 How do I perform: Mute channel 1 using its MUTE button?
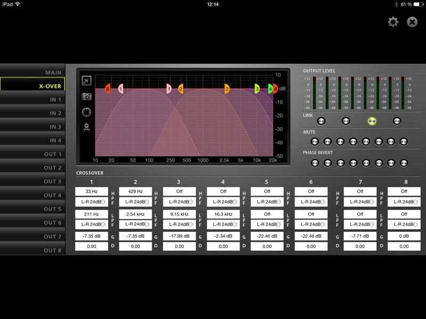coord(314,142)
